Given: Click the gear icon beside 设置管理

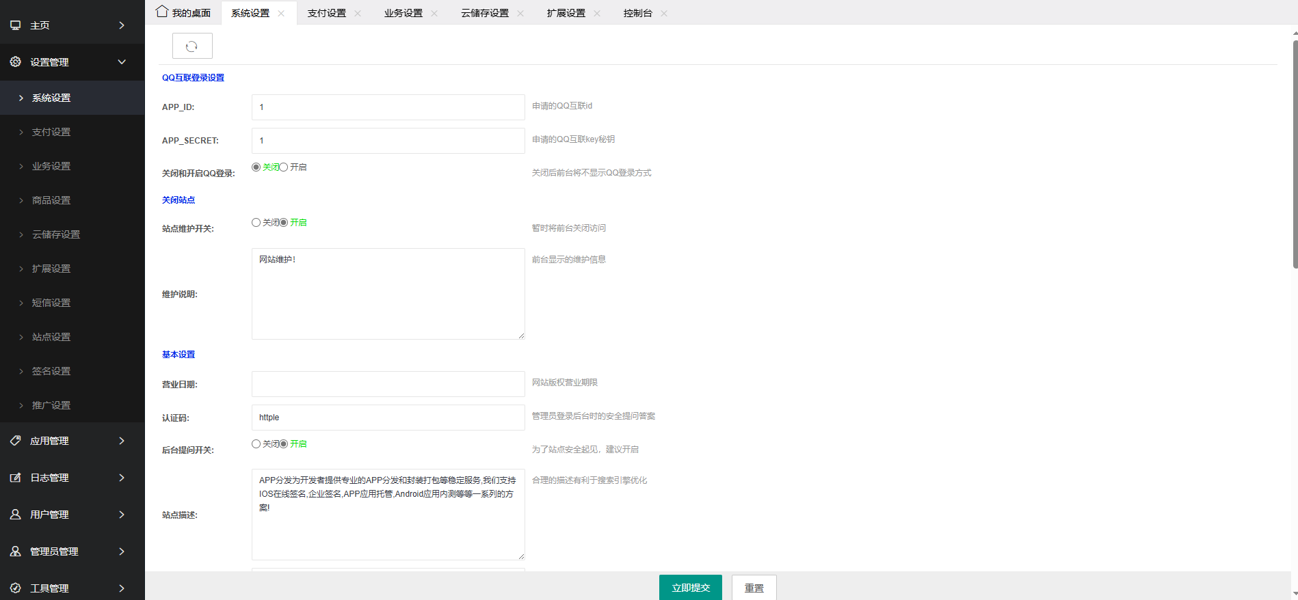Looking at the screenshot, I should [15, 62].
